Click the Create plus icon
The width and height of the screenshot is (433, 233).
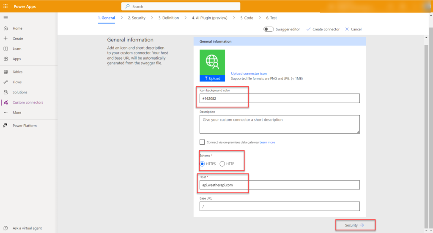[5, 38]
